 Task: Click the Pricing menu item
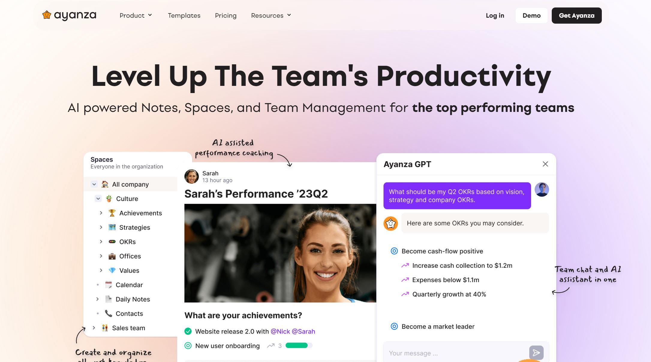pyautogui.click(x=225, y=15)
